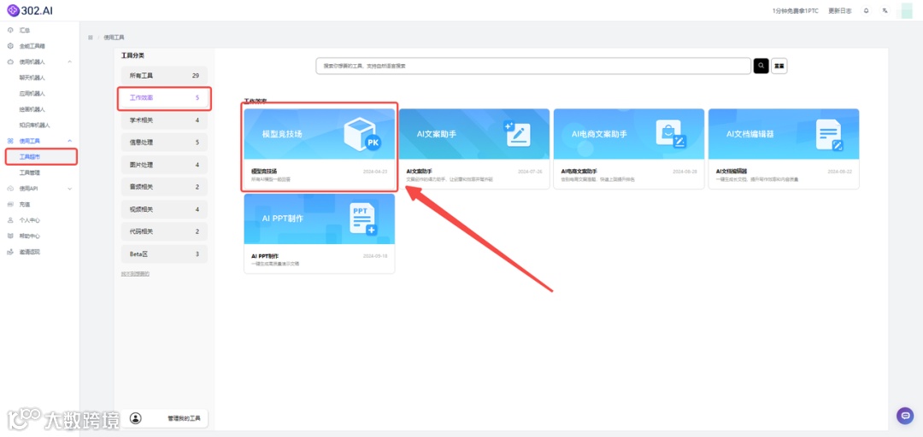This screenshot has height=437, width=923.
Task: Open the 更新日志 link
Action: coord(839,11)
